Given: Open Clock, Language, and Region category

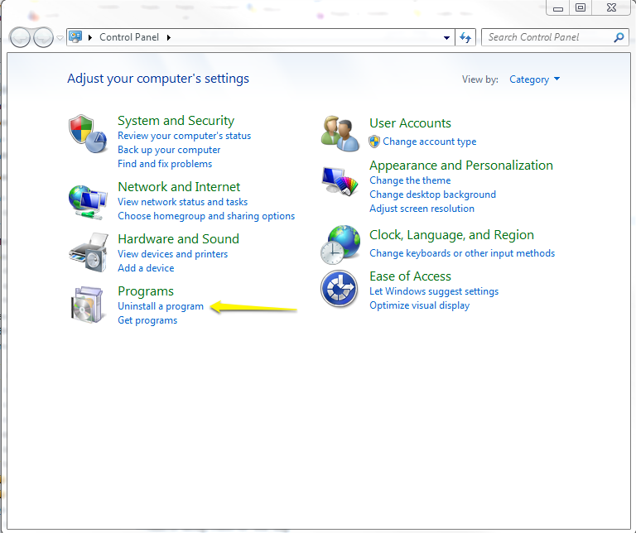Looking at the screenshot, I should click(x=451, y=235).
